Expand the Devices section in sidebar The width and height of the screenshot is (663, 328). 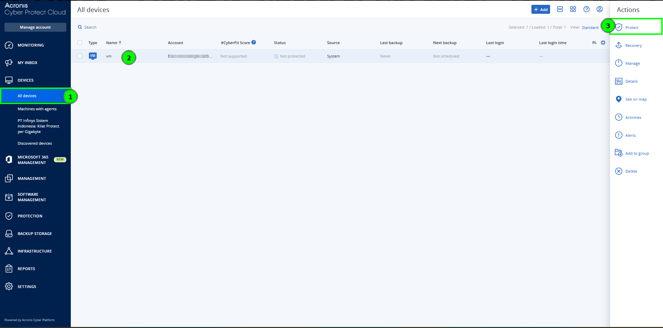(26, 80)
